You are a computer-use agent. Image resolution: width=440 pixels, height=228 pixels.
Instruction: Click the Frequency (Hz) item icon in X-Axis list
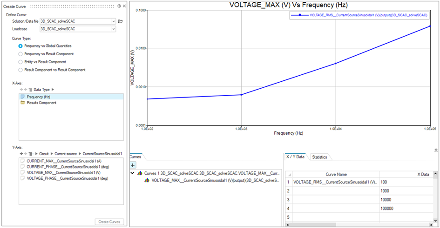pos(23,97)
